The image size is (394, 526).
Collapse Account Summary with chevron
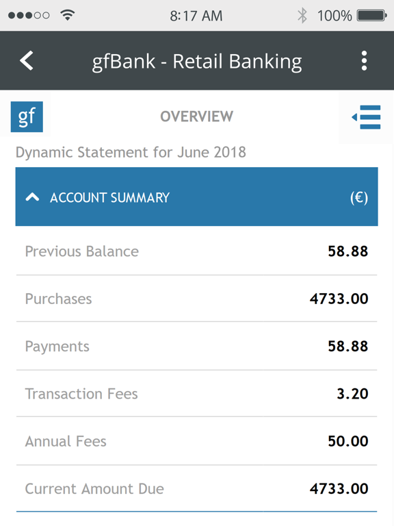click(32, 197)
